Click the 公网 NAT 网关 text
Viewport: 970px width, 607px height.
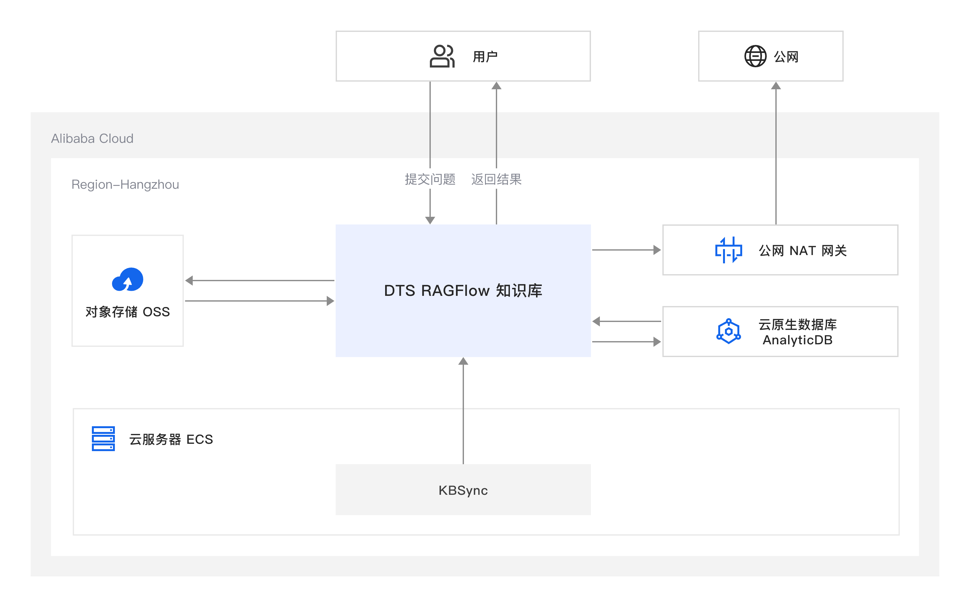802,251
